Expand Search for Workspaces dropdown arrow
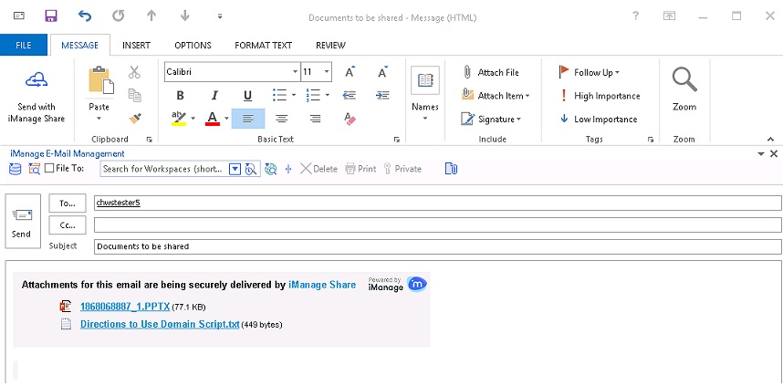The image size is (783, 386). click(x=235, y=169)
